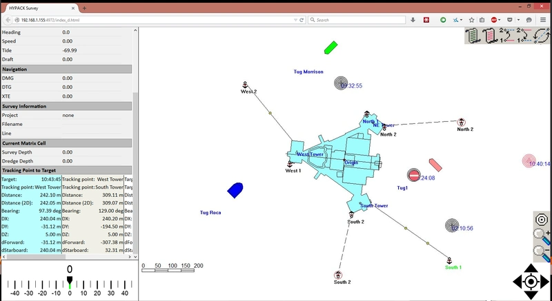Screen dimensions: 552x301
Task: Open the Firefox downloads arrow icon
Action: (413, 20)
